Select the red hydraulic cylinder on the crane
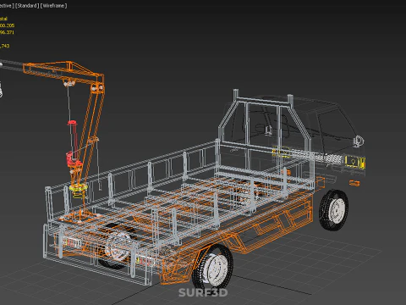 [x=74, y=143]
